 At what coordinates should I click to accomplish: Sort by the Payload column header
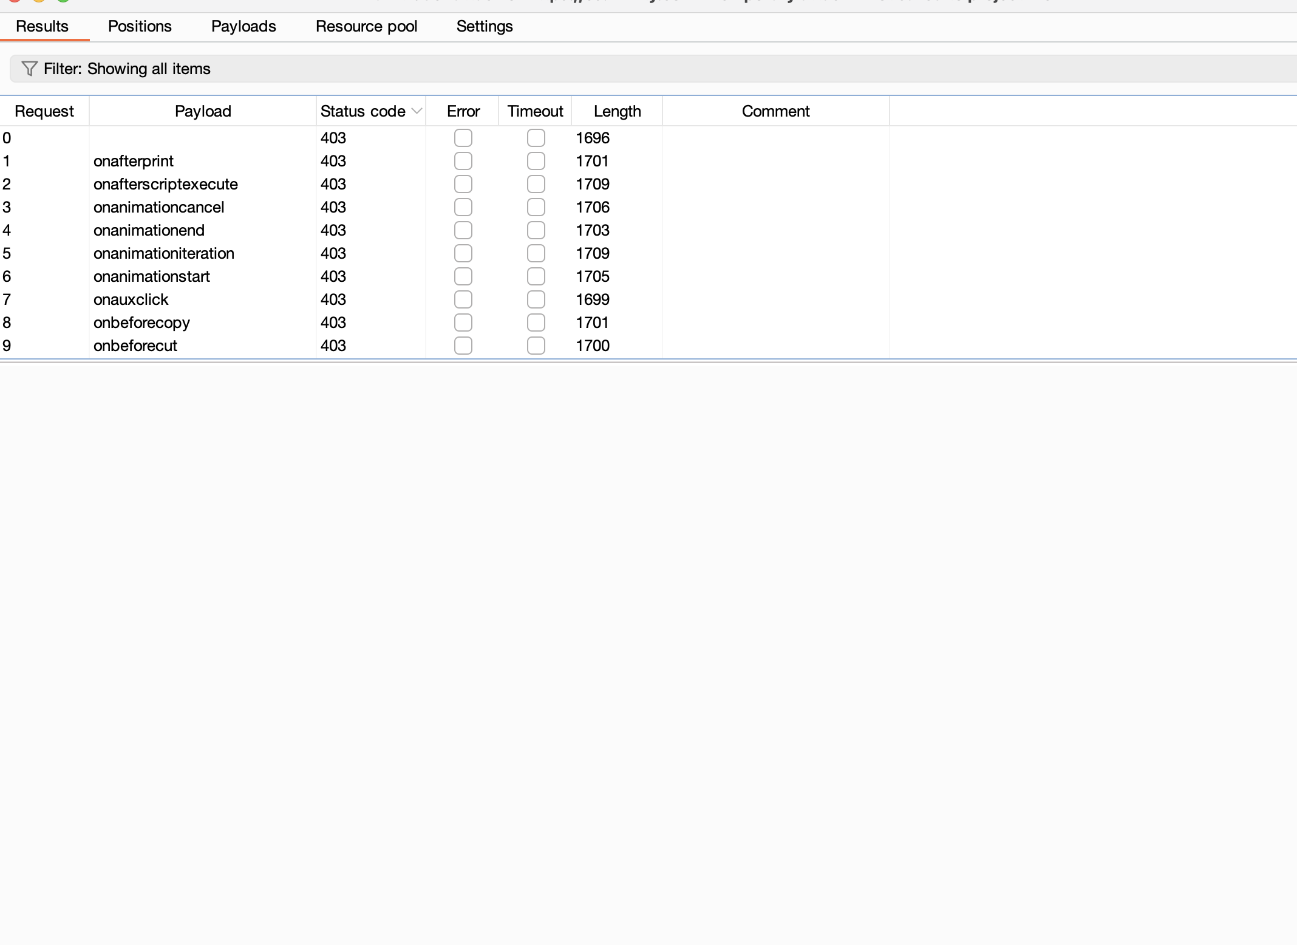click(x=203, y=111)
